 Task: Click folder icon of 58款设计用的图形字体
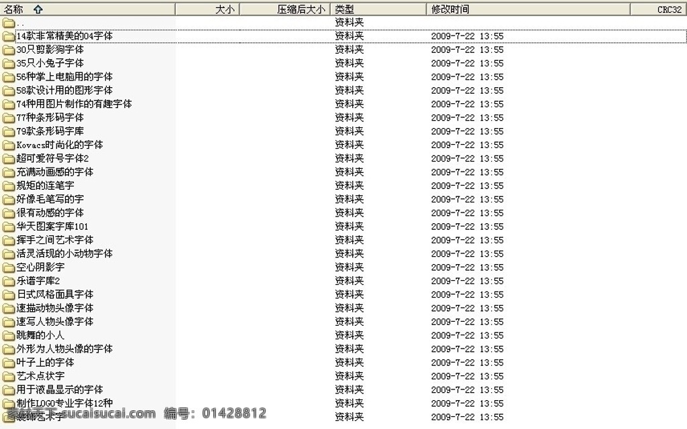tap(8, 90)
